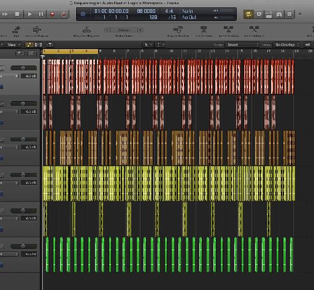Click the Join toolbar icon
314x290 pixels.
16,30
